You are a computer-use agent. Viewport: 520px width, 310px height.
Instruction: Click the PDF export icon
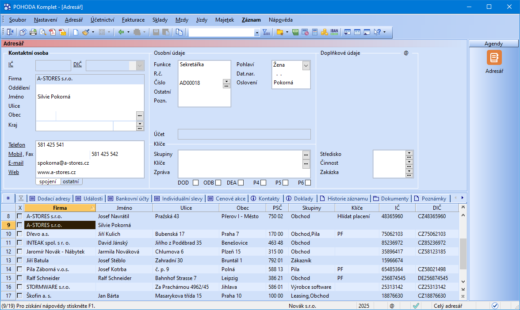click(x=52, y=32)
